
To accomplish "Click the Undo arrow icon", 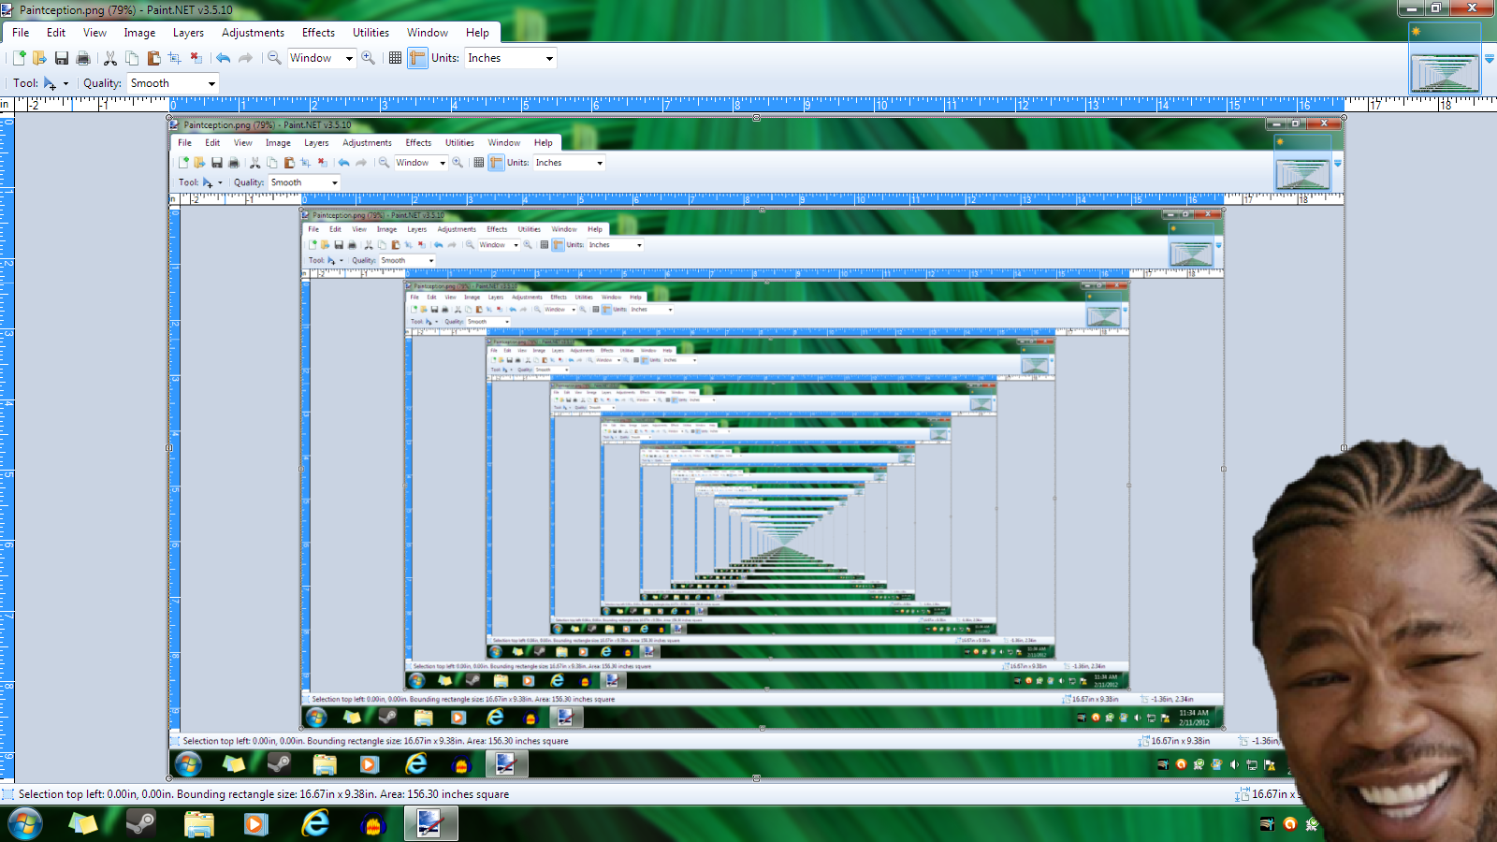I will (223, 58).
